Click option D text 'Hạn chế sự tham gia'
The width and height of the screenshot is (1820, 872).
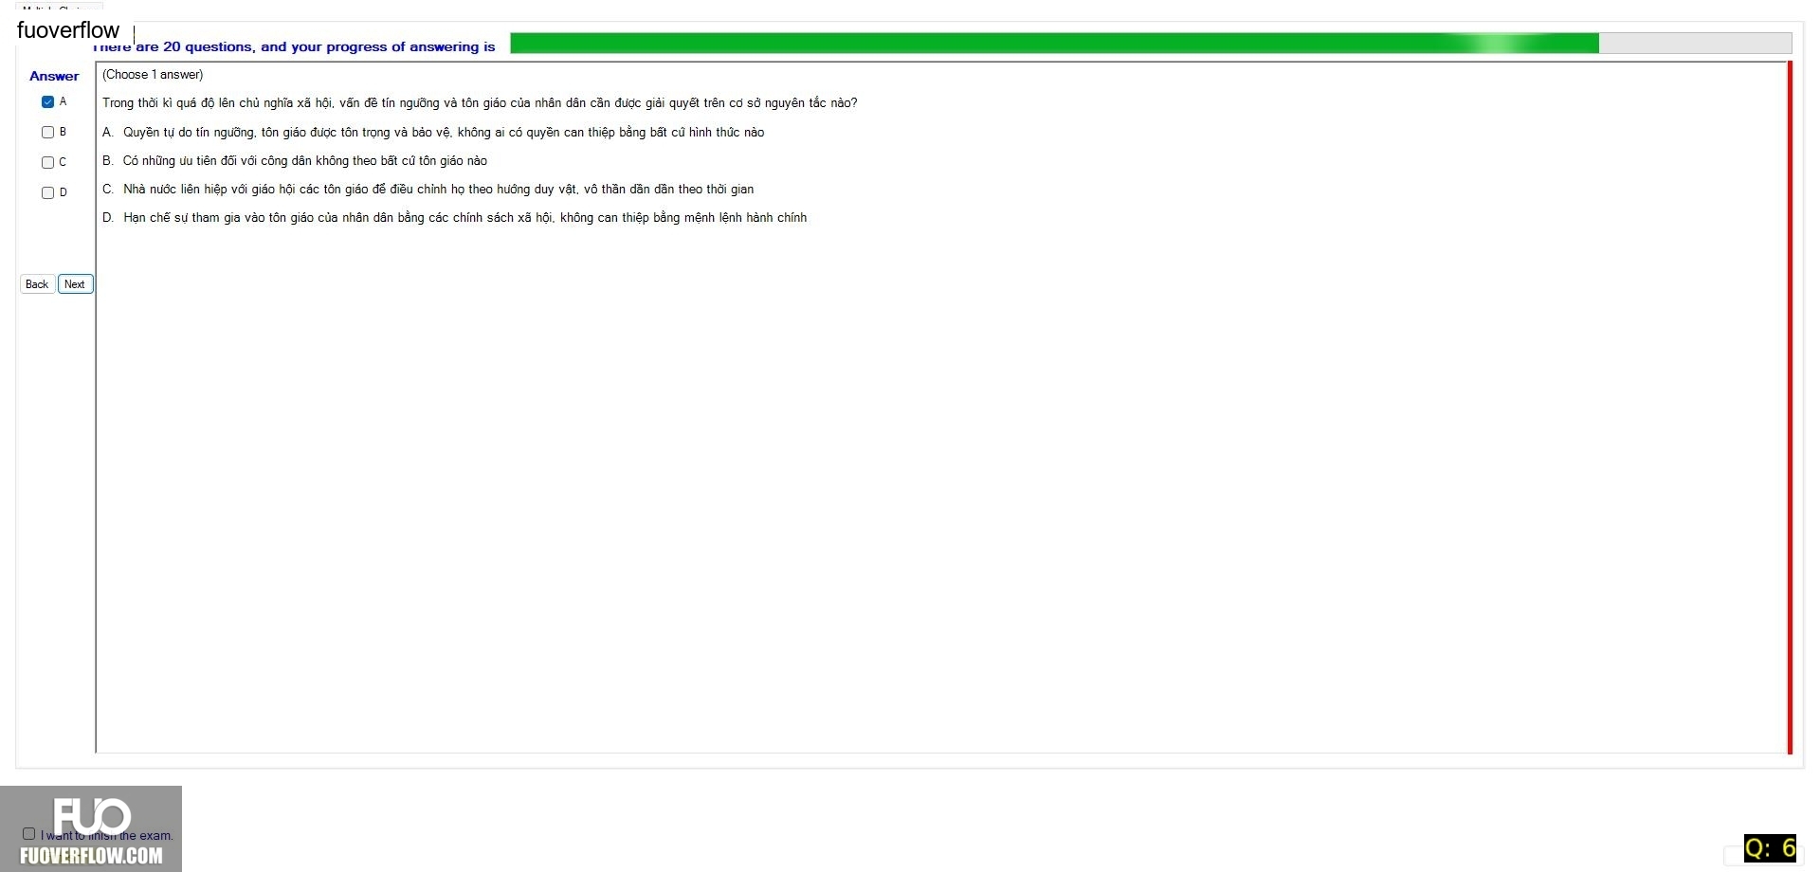(465, 218)
